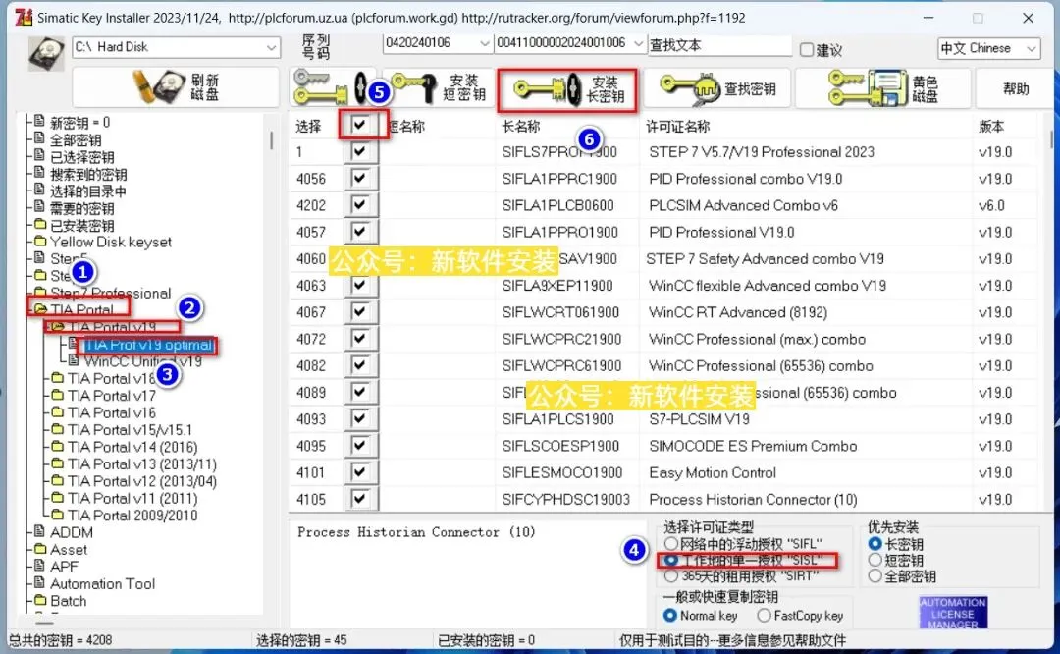The height and width of the screenshot is (654, 1060).
Task: Select WinCC Unified v19 tree item
Action: pos(142,361)
